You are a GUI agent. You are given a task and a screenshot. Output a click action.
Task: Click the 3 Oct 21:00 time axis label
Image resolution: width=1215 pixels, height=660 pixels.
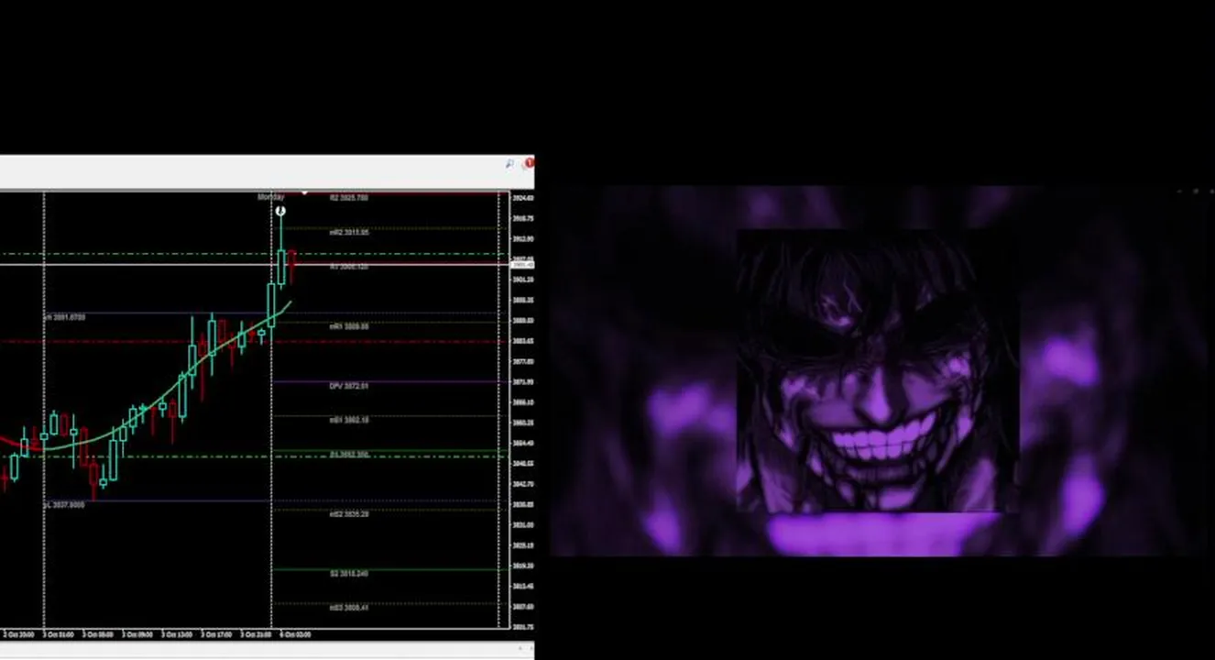click(x=257, y=634)
